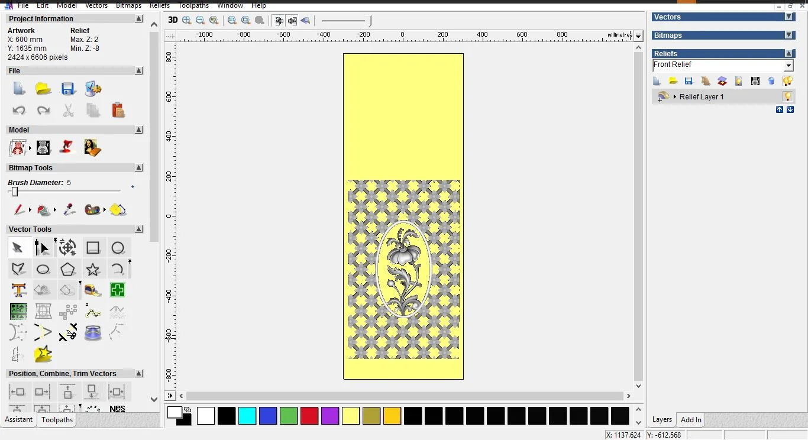The width and height of the screenshot is (808, 440).
Task: Click the Brush Diameter slider handle
Action: pos(15,192)
